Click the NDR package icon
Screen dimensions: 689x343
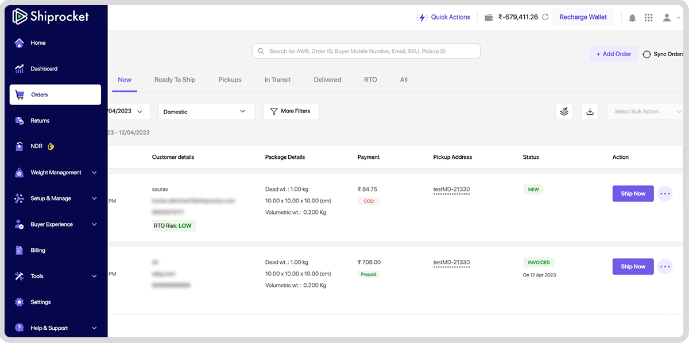[20, 146]
